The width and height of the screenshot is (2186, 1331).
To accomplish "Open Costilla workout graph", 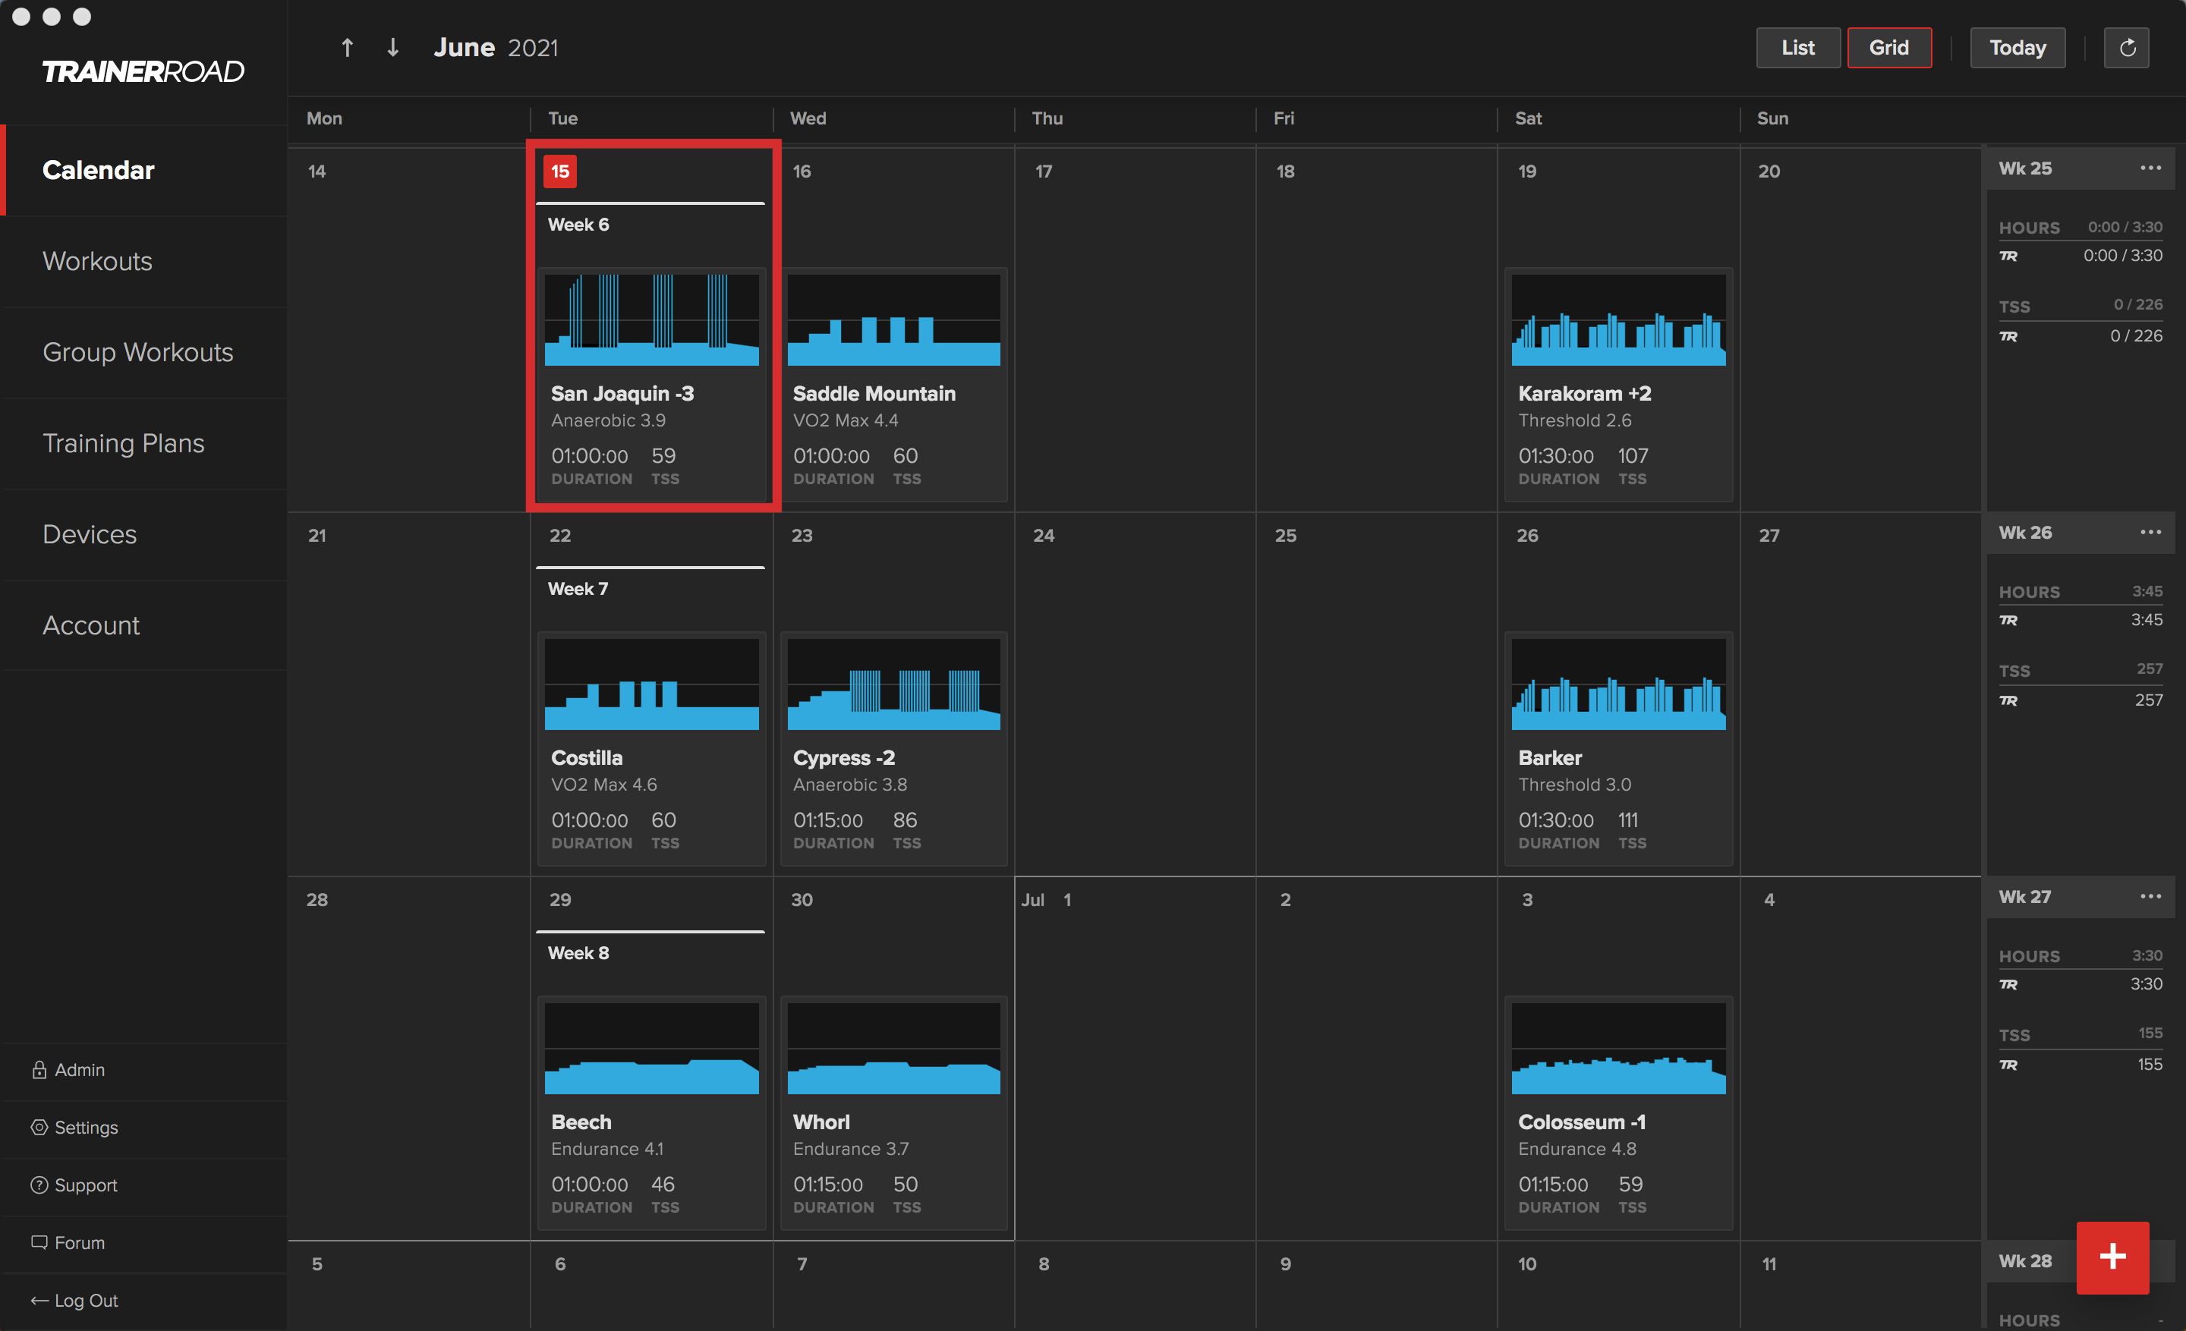I will pos(651,684).
